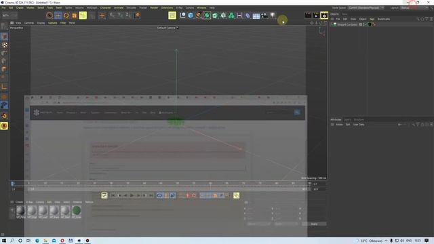Screen dimensions: 434x244
Task: Select the first gray material thumbnail
Action: [21, 211]
